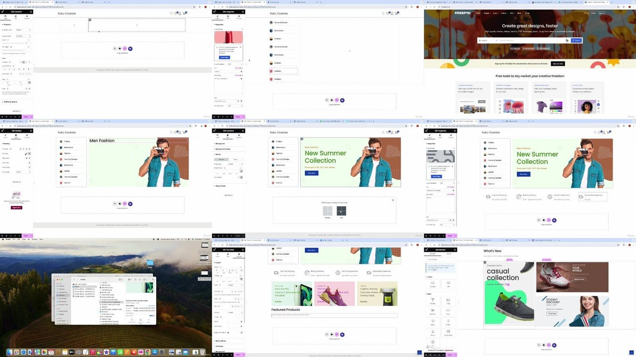Click the Search Widget field in the Elementor elements panel

coord(440,259)
